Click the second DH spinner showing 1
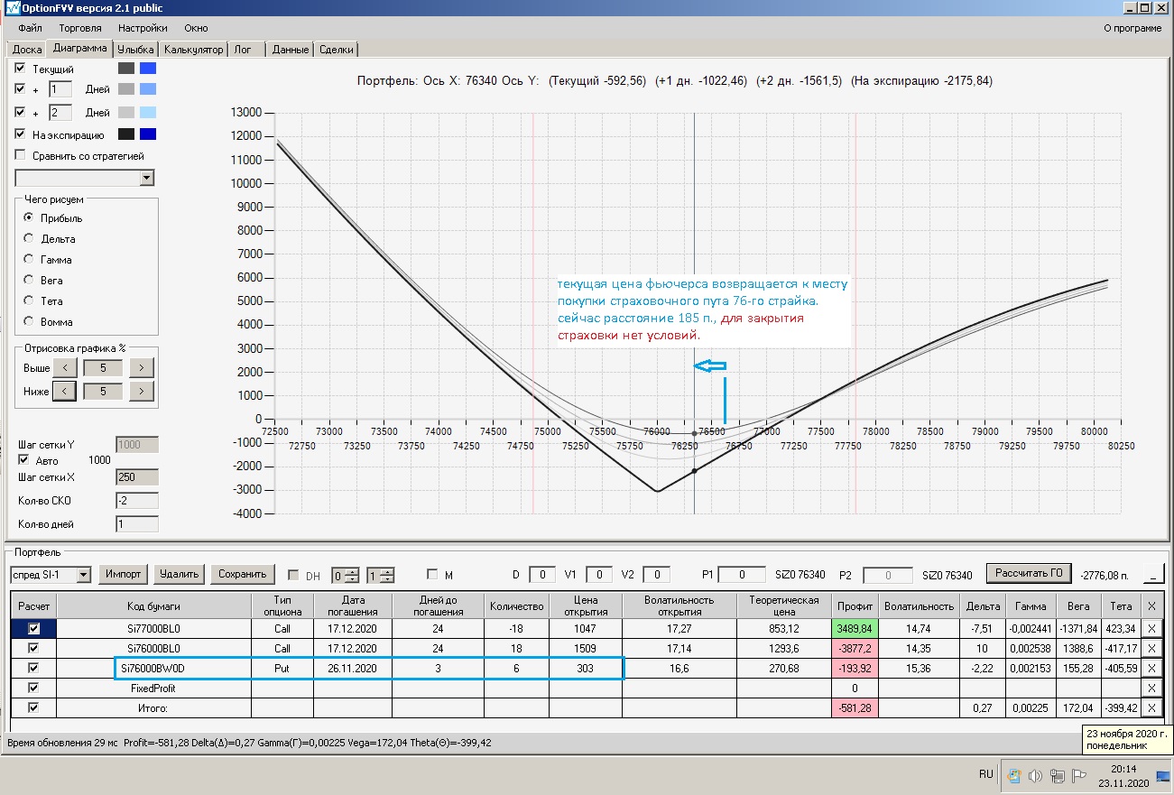 [380, 575]
